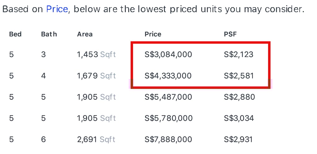This screenshot has height=154, width=317.
Task: Click the Bed column header
Action: 15,34
